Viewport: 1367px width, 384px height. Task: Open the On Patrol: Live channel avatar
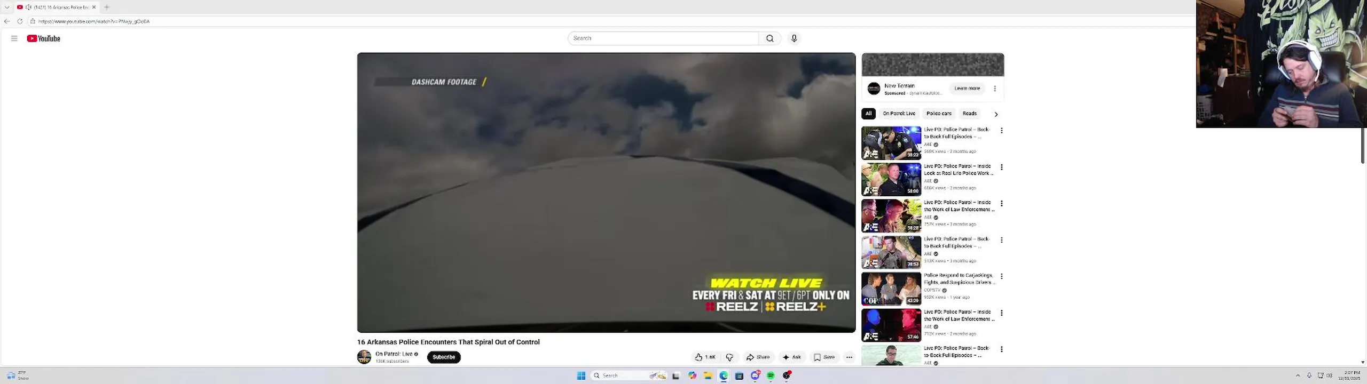click(364, 357)
